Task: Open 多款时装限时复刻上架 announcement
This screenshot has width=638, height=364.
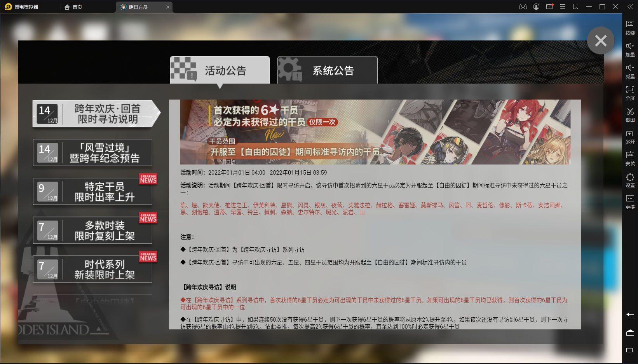Action: tap(92, 230)
